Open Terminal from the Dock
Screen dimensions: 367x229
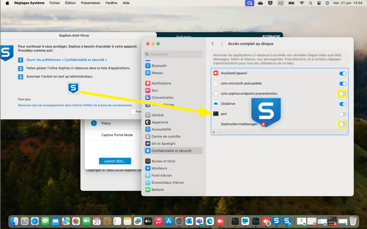coord(235,221)
